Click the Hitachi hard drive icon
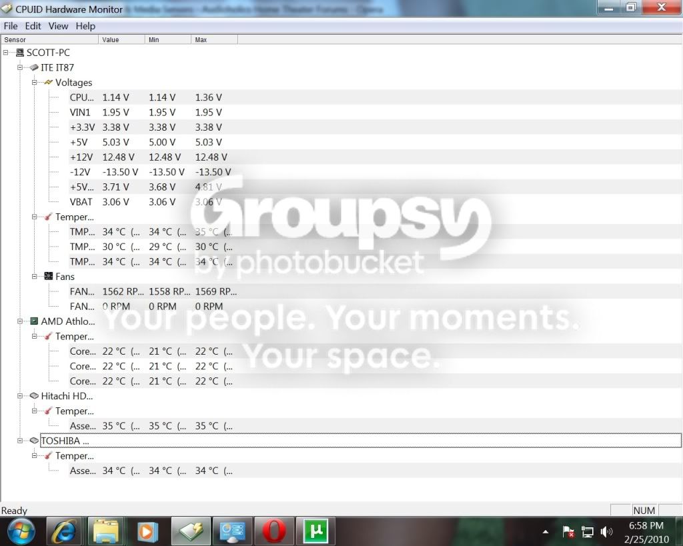The height and width of the screenshot is (546, 683). [x=34, y=396]
